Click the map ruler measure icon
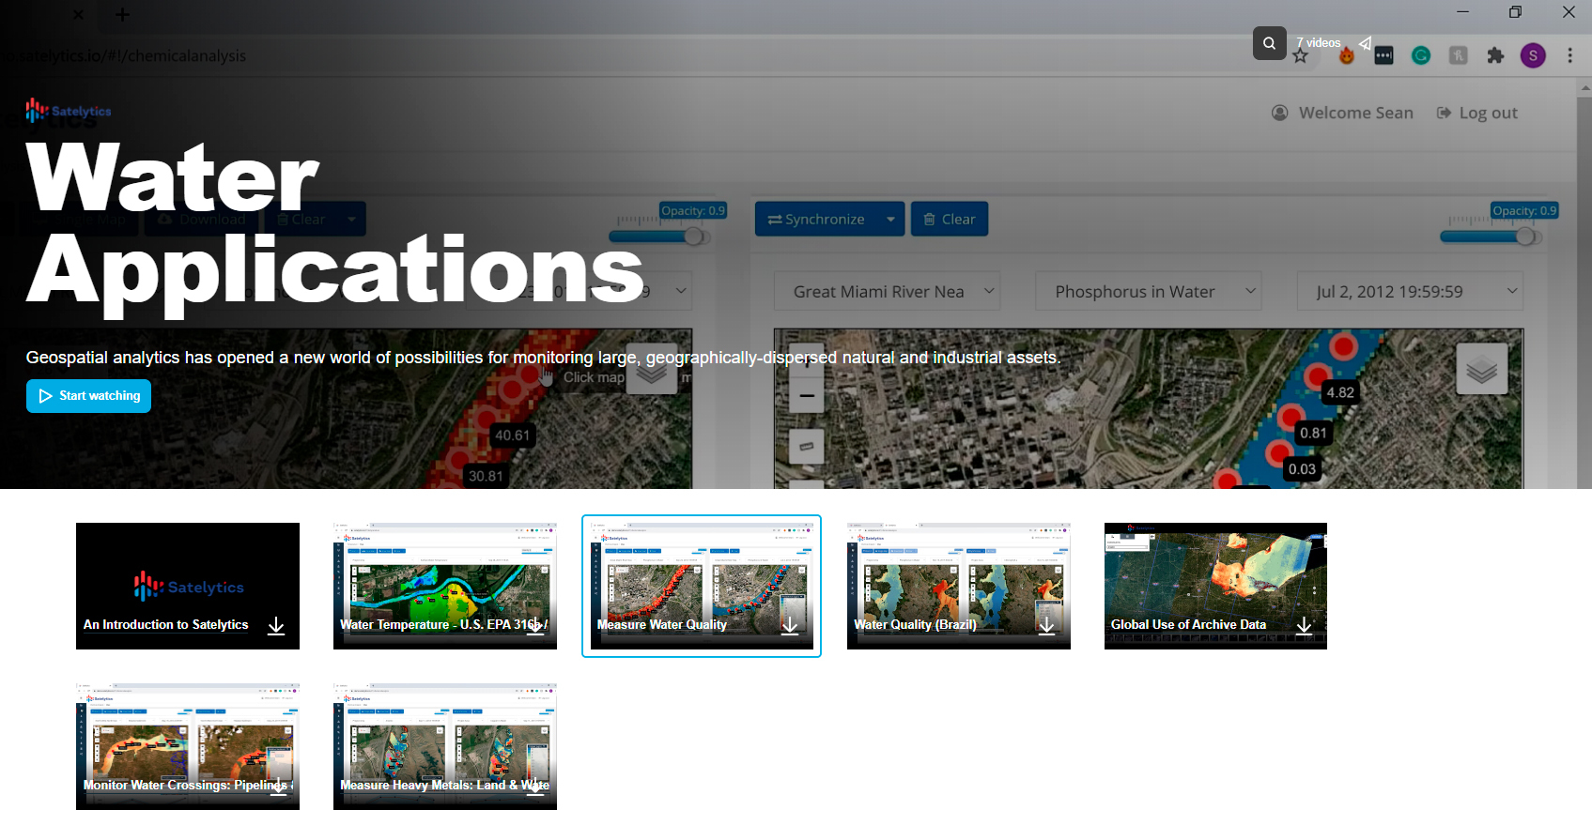 (x=806, y=446)
